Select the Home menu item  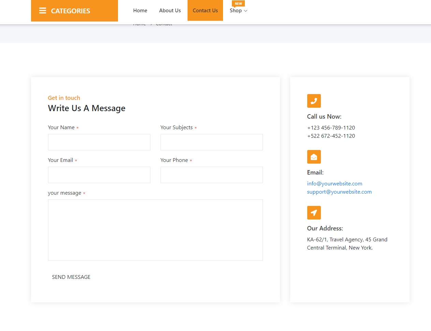[x=140, y=11]
